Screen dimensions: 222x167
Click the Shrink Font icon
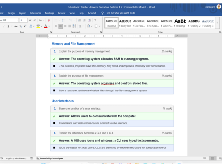click(x=35, y=20)
